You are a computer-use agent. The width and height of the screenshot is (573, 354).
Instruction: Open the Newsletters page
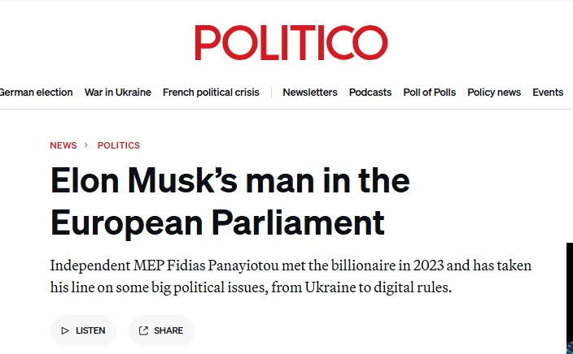[x=310, y=93]
